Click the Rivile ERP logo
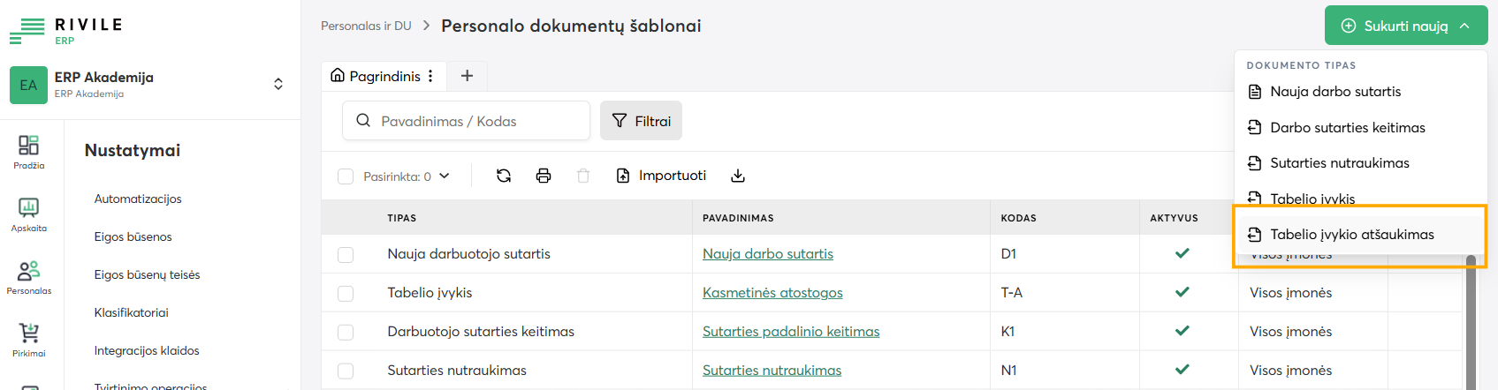 (66, 31)
